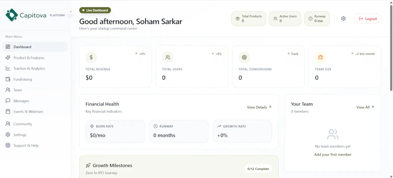Viewport: 393px width, 178px height.
Task: Click the Support & Help lifebuoy icon
Action: pos(8,146)
